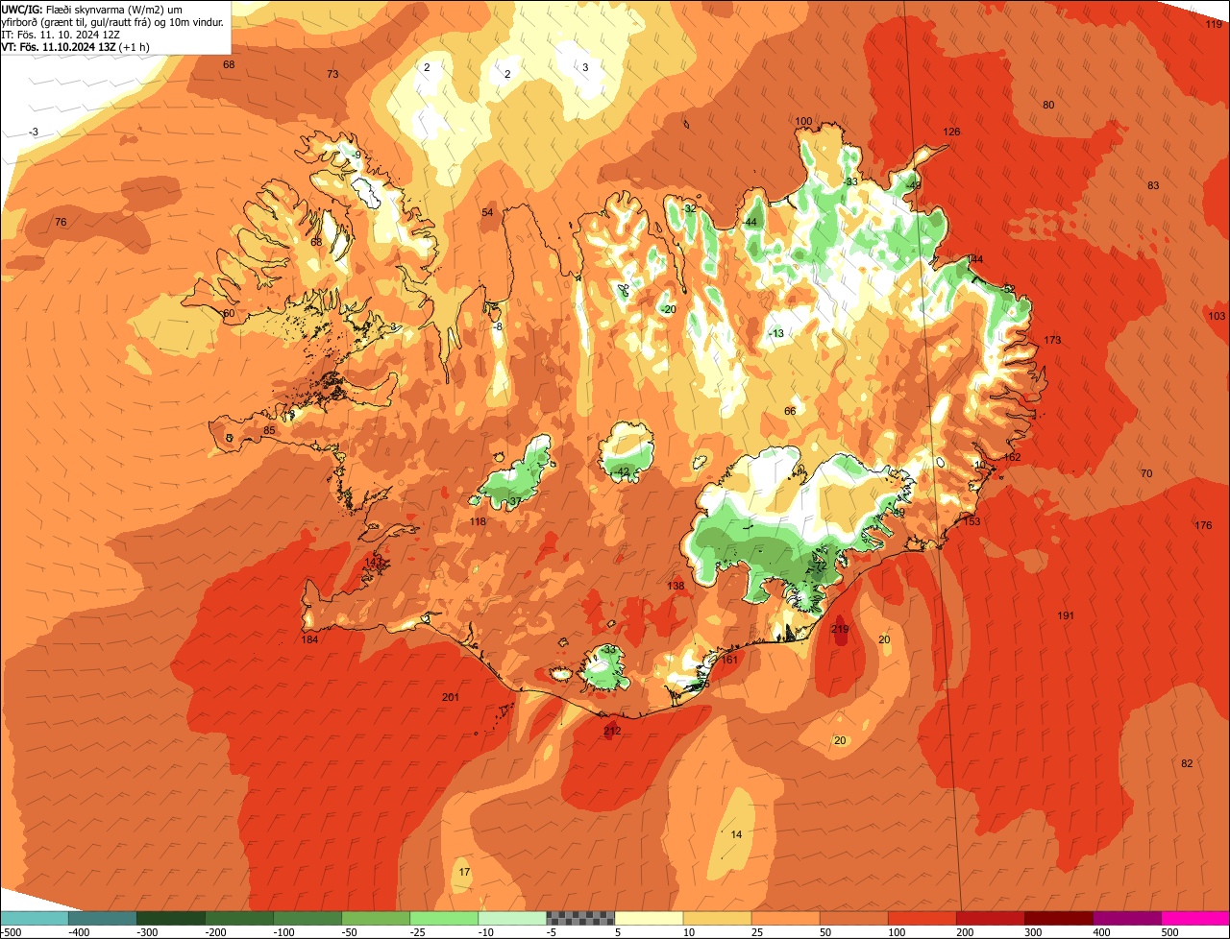The width and height of the screenshot is (1230, 939).
Task: Select the dark green legend swatch from -200 to -100
Action: [x=239, y=918]
